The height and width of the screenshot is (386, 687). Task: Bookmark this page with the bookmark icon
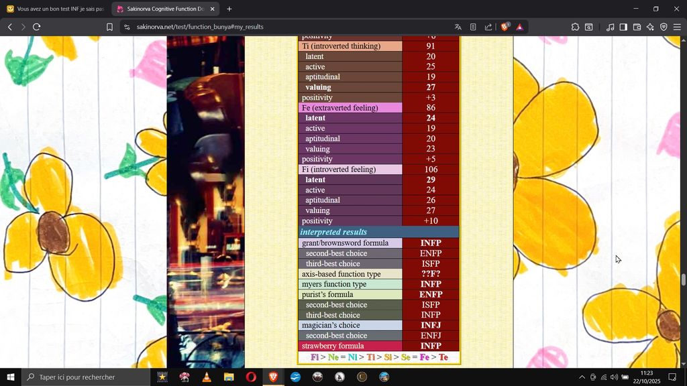click(x=109, y=27)
